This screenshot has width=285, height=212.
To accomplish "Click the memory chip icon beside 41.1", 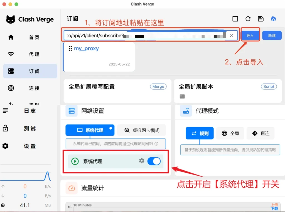I will tap(3, 205).
